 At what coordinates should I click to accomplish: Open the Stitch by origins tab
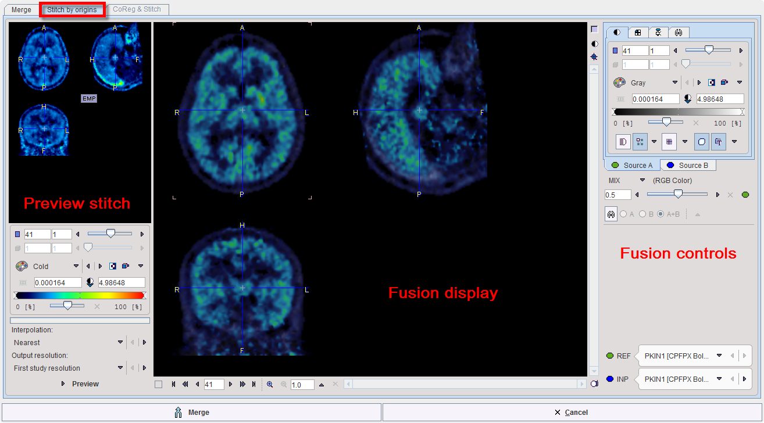72,10
